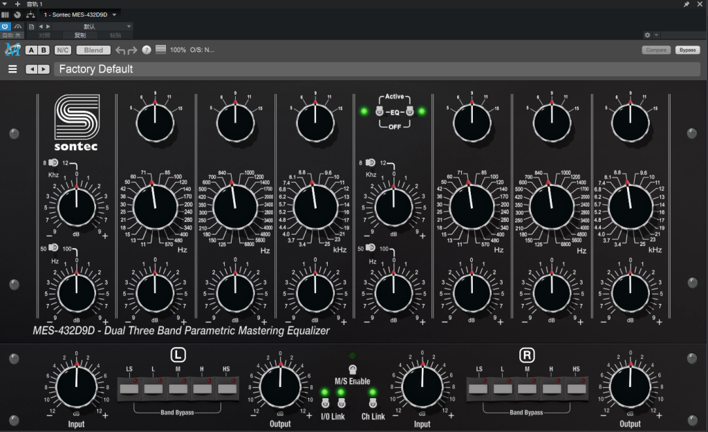Click the right channel Input gain knob
708x432 pixels.
tap(422, 386)
